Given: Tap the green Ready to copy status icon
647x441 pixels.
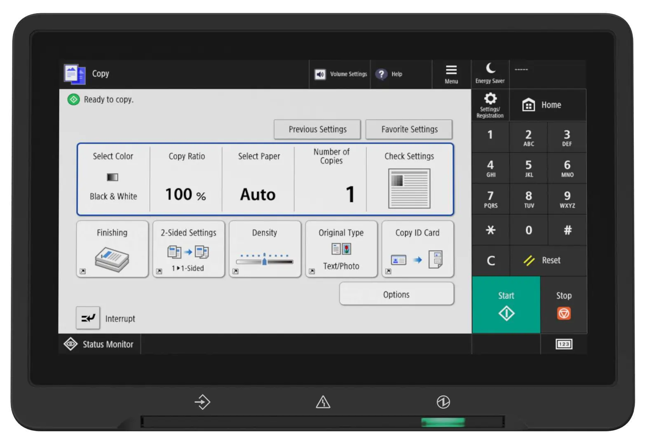Looking at the screenshot, I should [73, 99].
